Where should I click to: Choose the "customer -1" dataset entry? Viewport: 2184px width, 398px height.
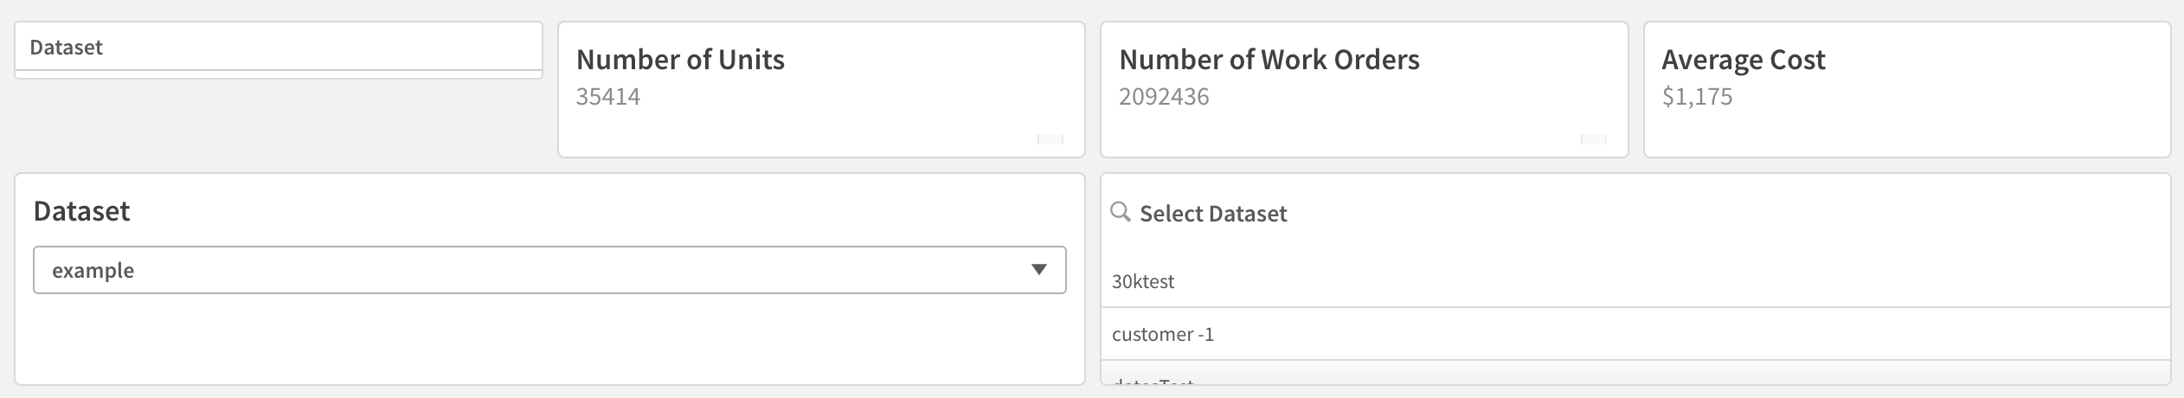tap(1163, 334)
